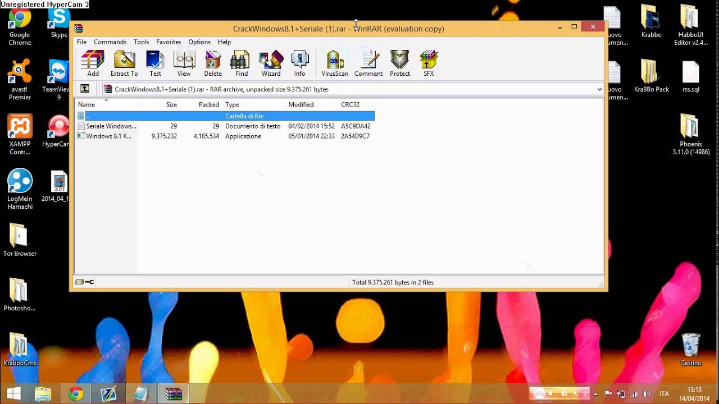719x404 pixels.
Task: Click the SFX toolbar icon
Action: pyautogui.click(x=429, y=63)
